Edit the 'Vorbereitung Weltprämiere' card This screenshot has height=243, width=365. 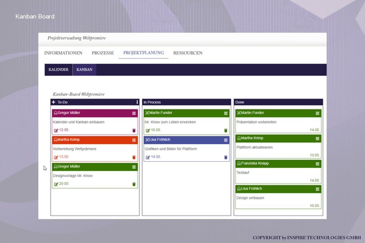click(x=56, y=157)
